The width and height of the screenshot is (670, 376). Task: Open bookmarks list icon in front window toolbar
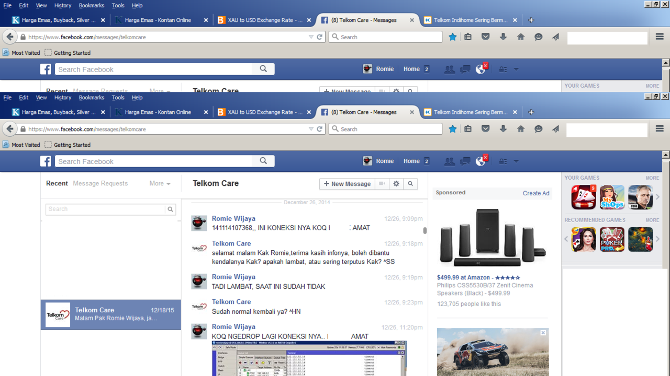click(468, 129)
